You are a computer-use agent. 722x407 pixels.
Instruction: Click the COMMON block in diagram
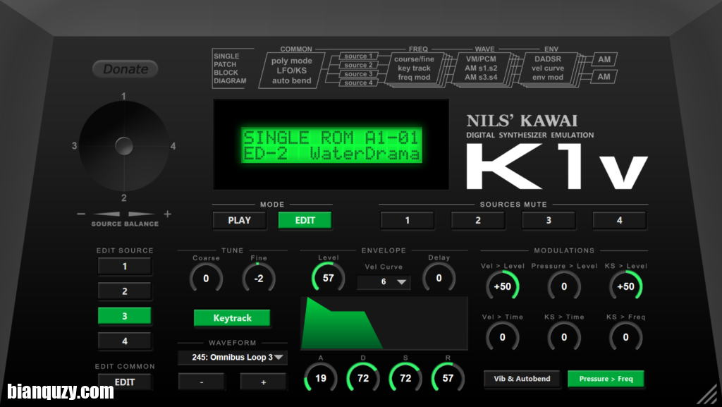(291, 71)
